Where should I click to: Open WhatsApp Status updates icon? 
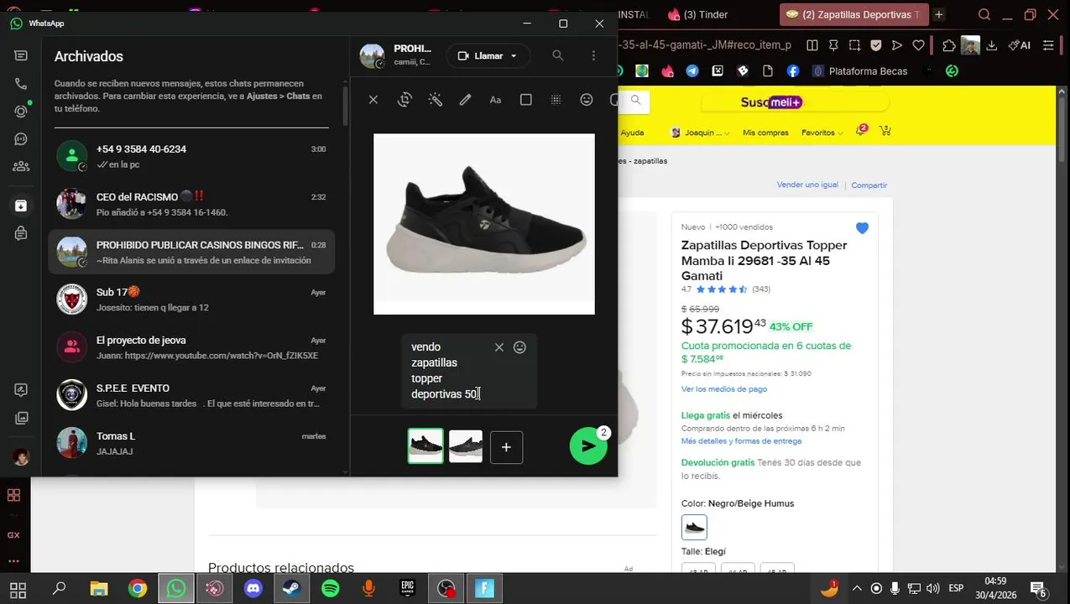tap(21, 111)
